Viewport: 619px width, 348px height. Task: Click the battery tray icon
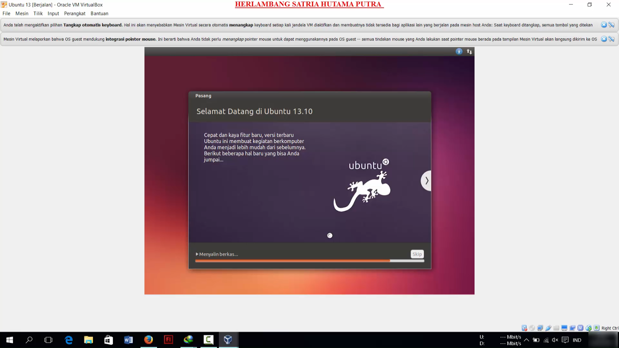click(x=536, y=340)
